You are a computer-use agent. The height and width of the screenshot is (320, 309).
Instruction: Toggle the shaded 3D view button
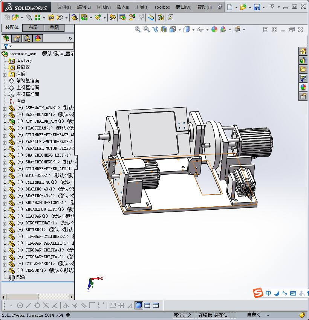(139, 305)
